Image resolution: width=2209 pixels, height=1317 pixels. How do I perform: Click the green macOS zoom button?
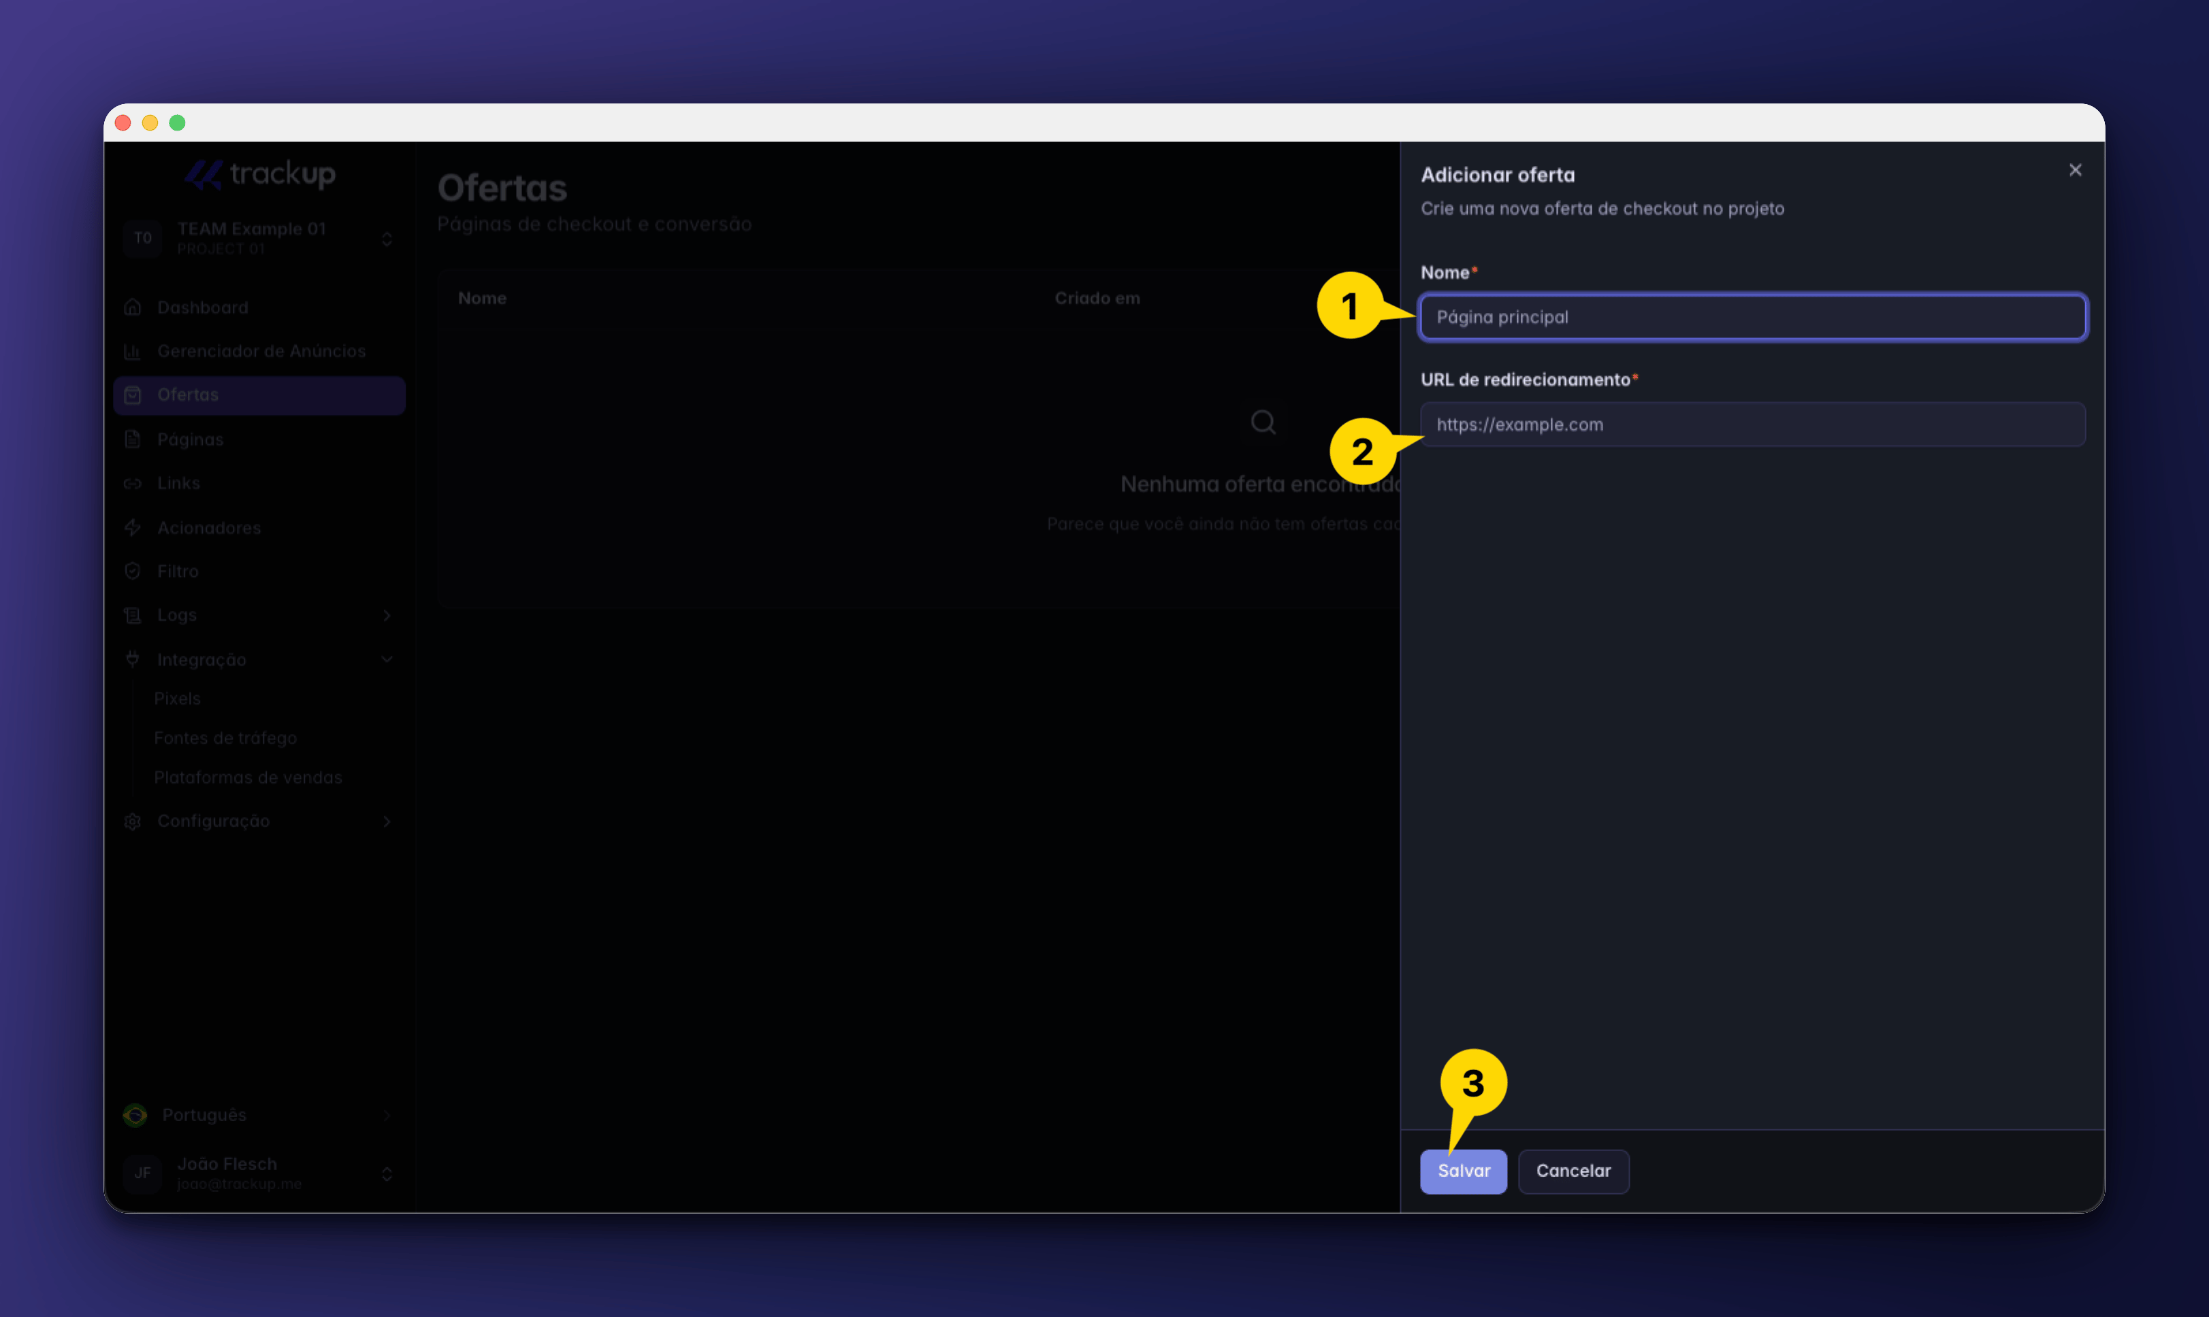click(178, 122)
